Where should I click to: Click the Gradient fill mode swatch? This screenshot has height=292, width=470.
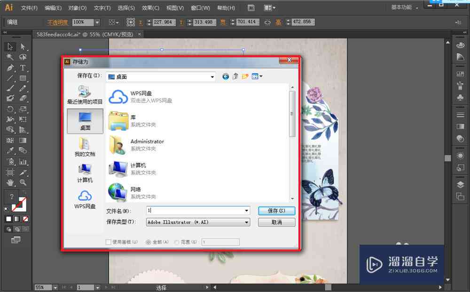pos(17,219)
